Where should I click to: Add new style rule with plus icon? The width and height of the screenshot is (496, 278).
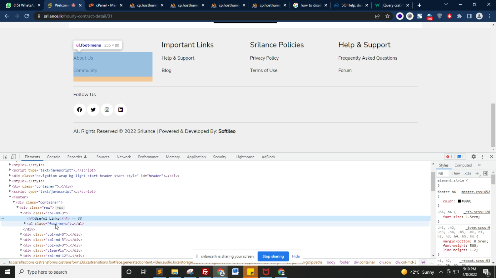tap(477, 173)
